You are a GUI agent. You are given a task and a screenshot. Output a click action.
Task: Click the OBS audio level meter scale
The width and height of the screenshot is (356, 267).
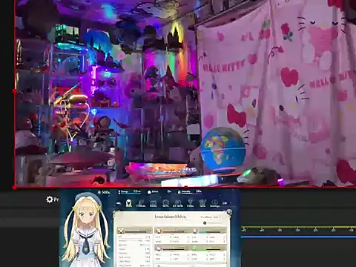(298, 229)
